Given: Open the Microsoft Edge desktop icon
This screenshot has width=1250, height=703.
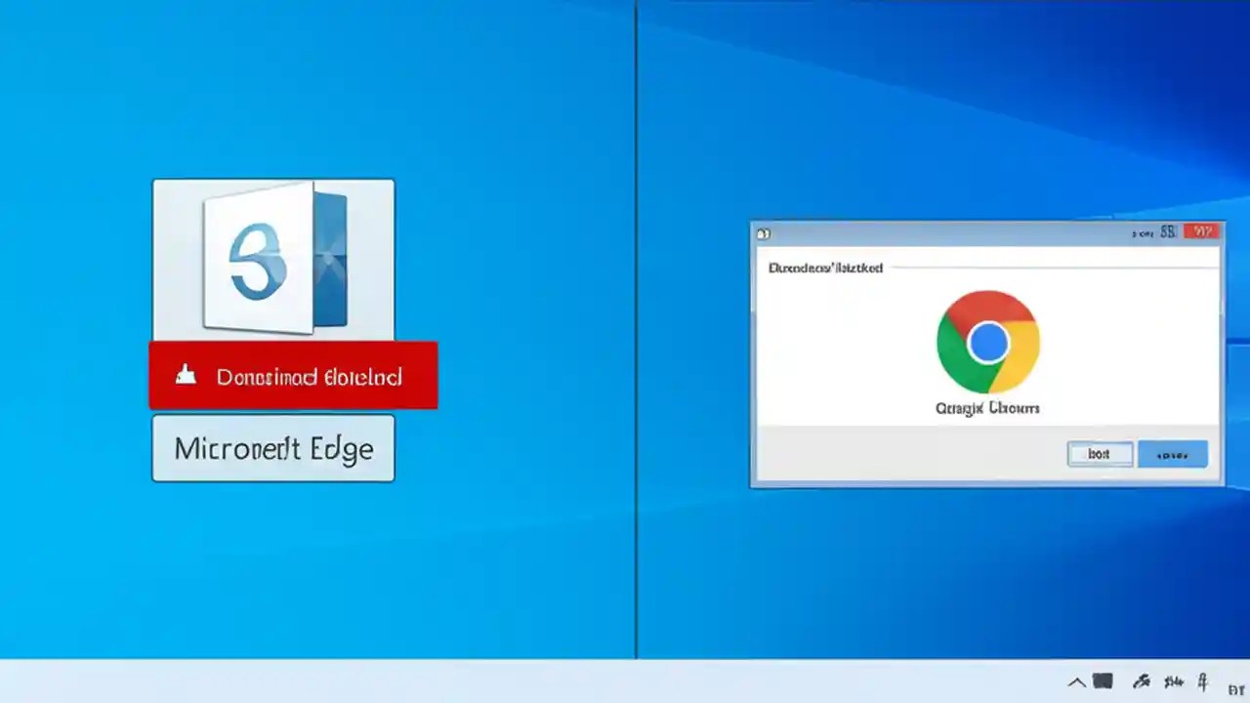Looking at the screenshot, I should (x=273, y=259).
